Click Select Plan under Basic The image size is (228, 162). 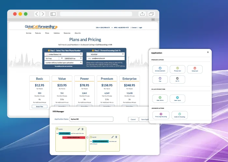pos(39,107)
